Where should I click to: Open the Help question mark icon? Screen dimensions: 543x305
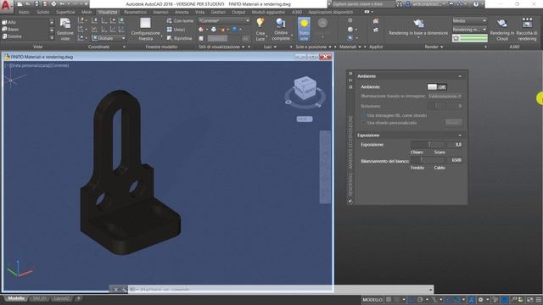coord(476,4)
